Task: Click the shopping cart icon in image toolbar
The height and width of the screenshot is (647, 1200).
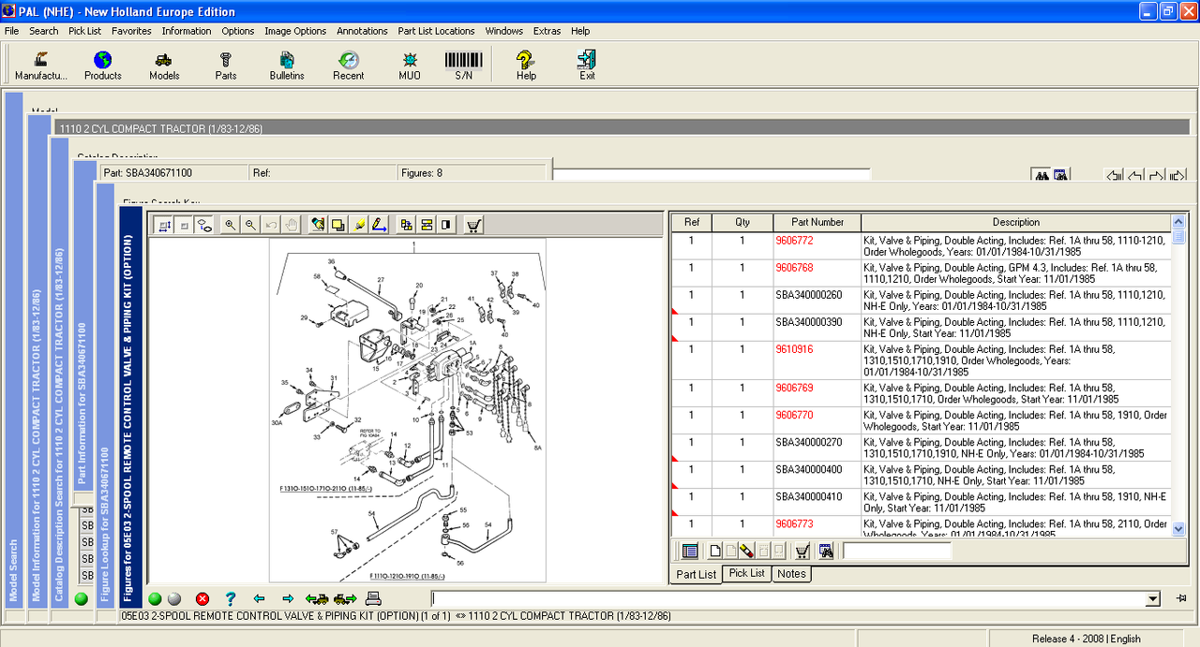Action: coord(473,225)
